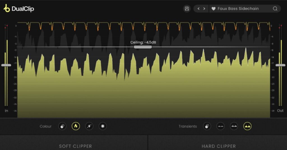The height and width of the screenshot is (150, 287).
Task: Go to the next preset arrow
Action: click(204, 9)
